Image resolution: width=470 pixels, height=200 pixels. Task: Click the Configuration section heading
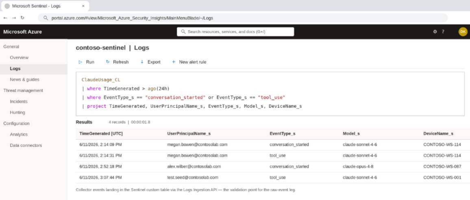click(x=17, y=124)
